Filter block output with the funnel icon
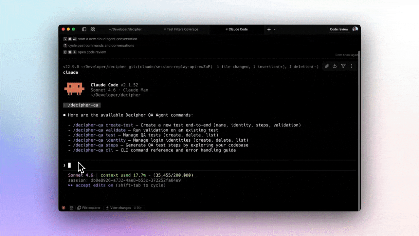 (x=343, y=66)
